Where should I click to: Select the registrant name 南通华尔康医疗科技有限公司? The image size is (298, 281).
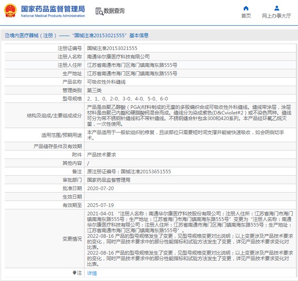click(118, 57)
